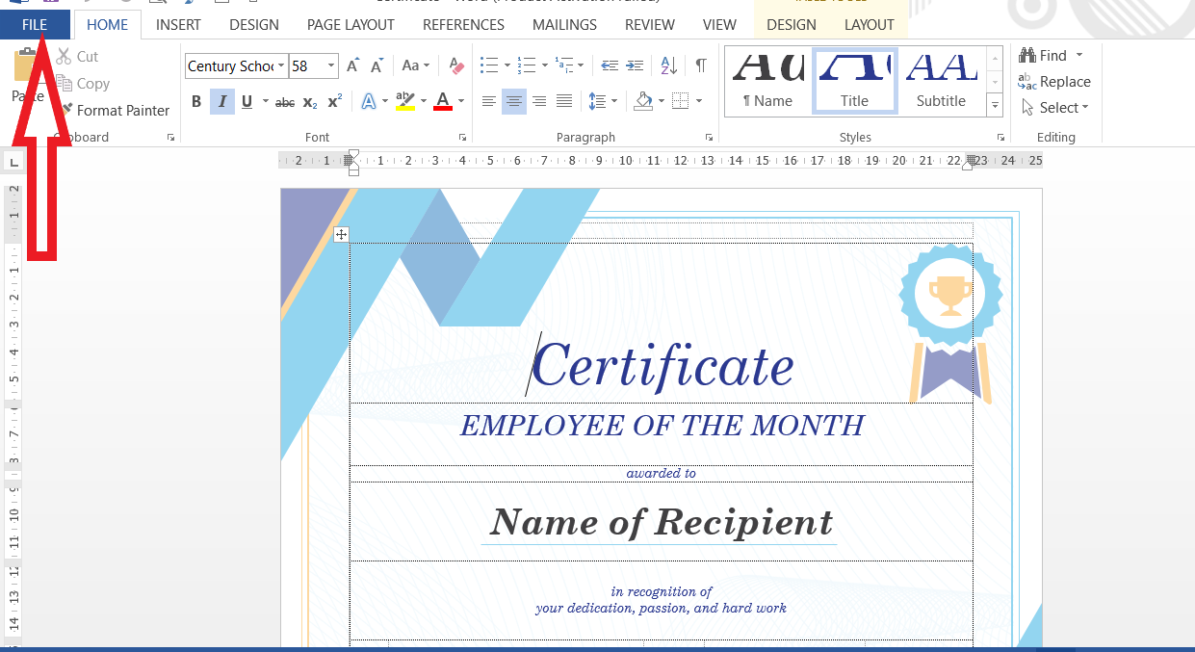The height and width of the screenshot is (652, 1195).
Task: Click the Replace icon in Editing
Action: pos(1026,82)
